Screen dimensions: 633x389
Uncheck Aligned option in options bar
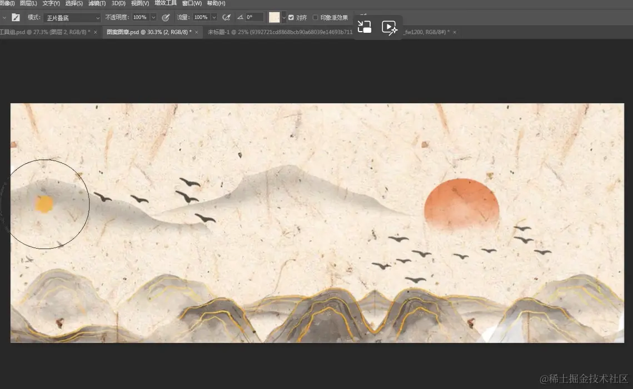pos(291,17)
